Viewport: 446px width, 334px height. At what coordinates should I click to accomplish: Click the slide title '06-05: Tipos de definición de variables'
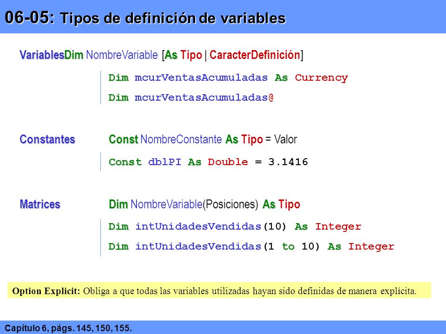[x=145, y=18]
